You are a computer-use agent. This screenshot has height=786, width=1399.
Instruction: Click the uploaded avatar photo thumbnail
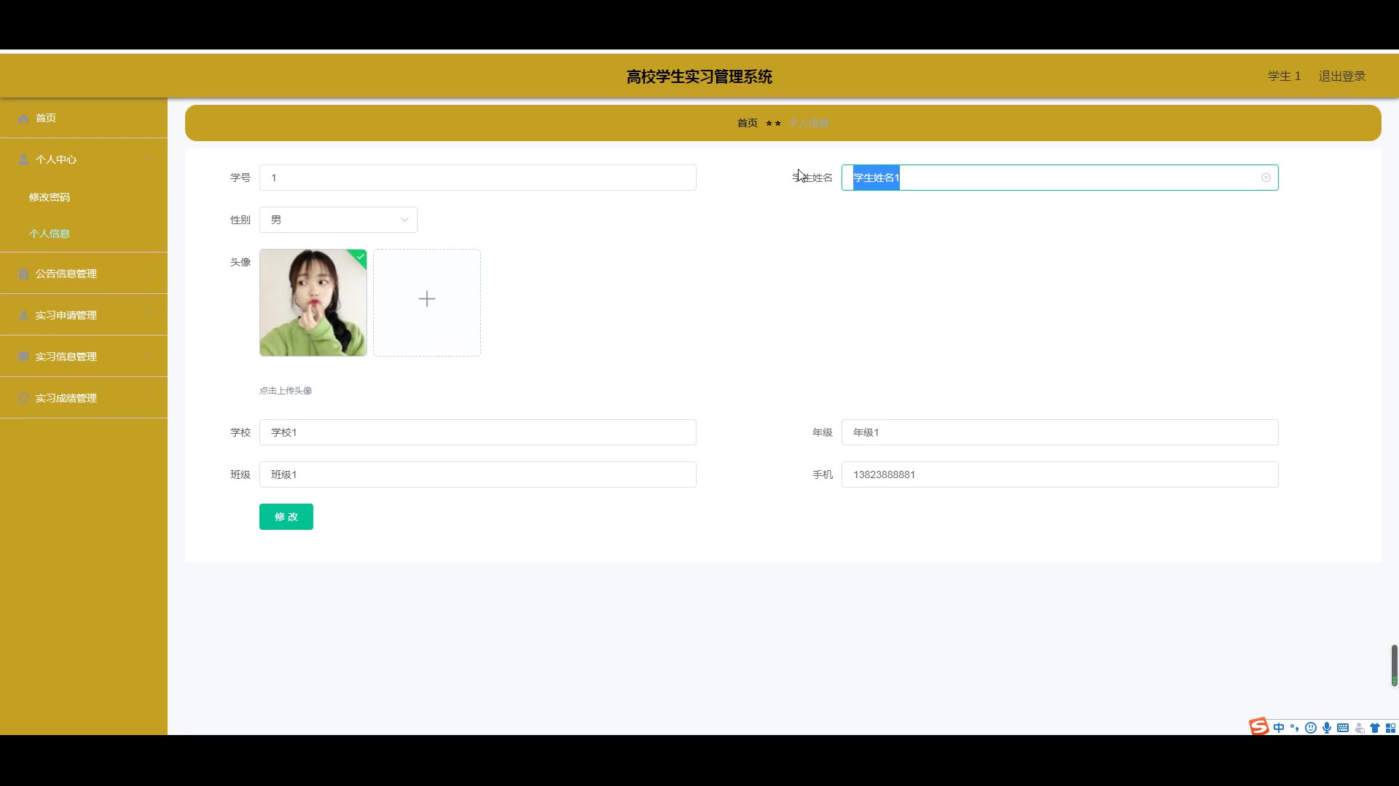click(x=313, y=303)
